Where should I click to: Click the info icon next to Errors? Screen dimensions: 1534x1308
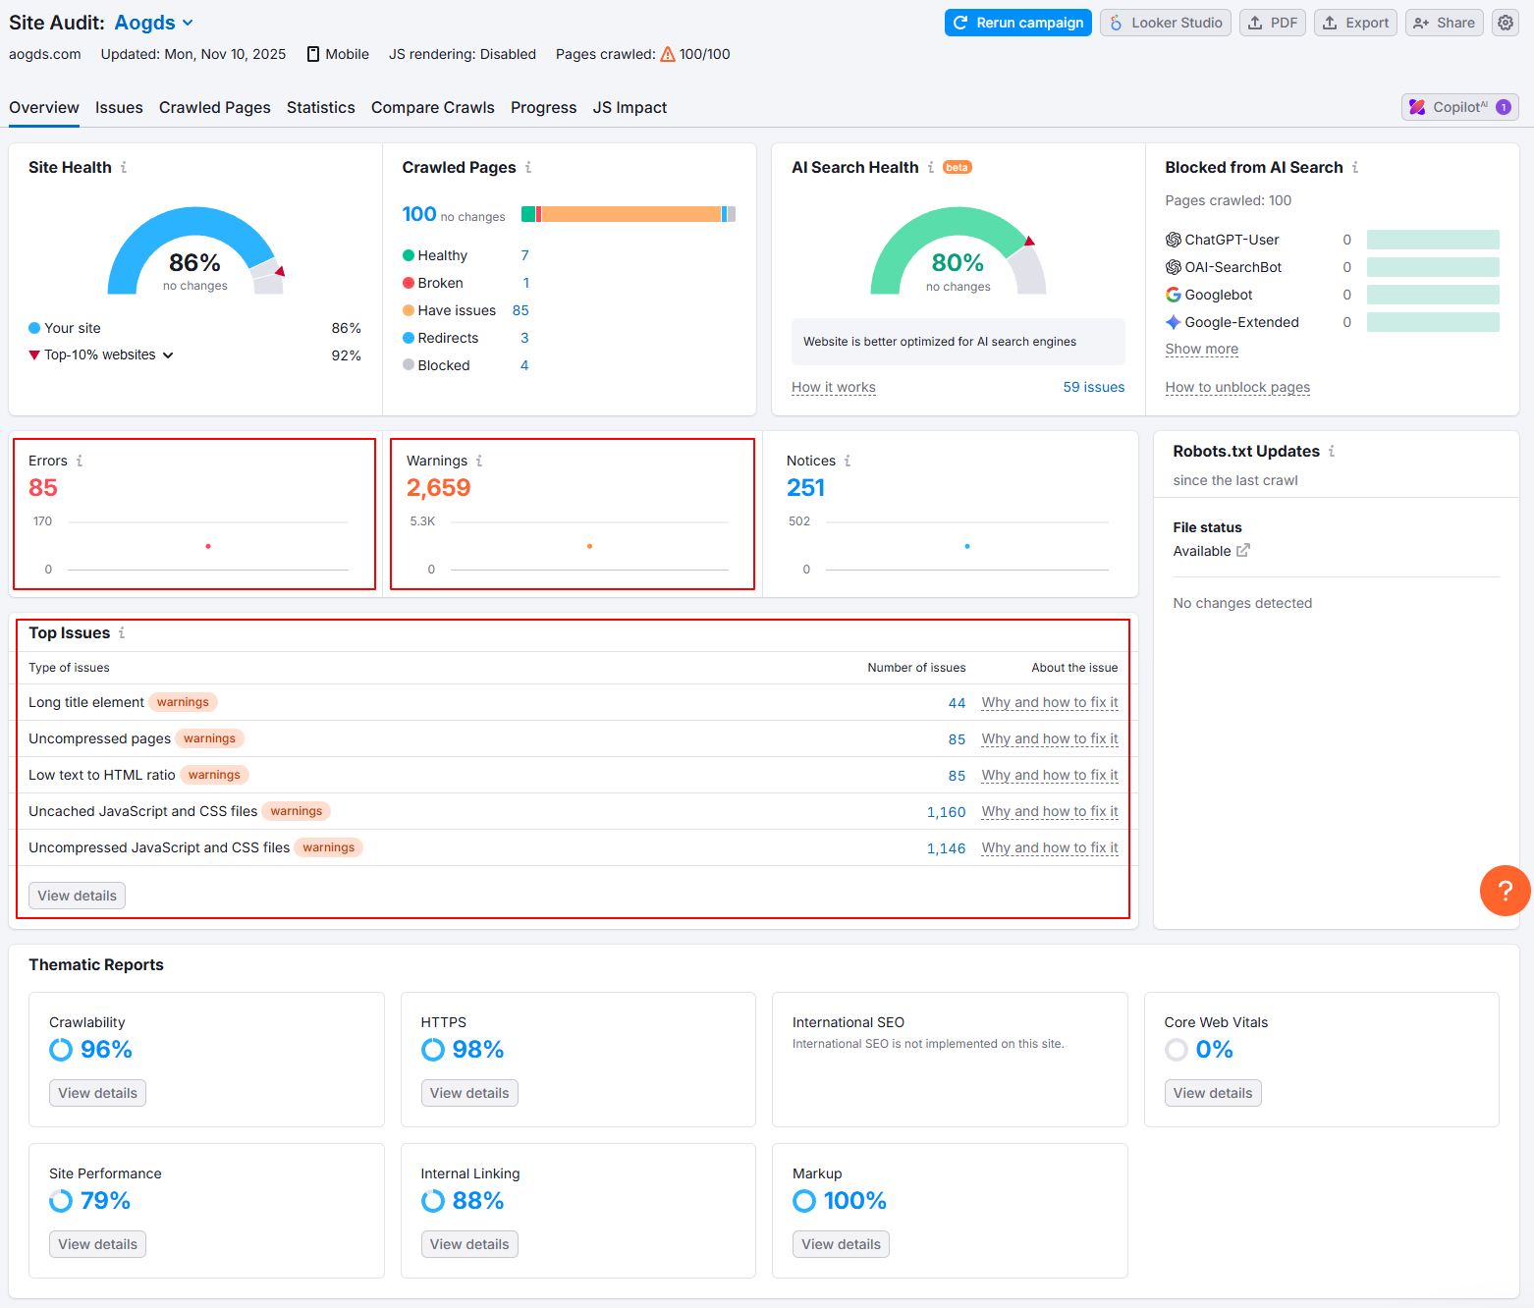click(x=80, y=461)
